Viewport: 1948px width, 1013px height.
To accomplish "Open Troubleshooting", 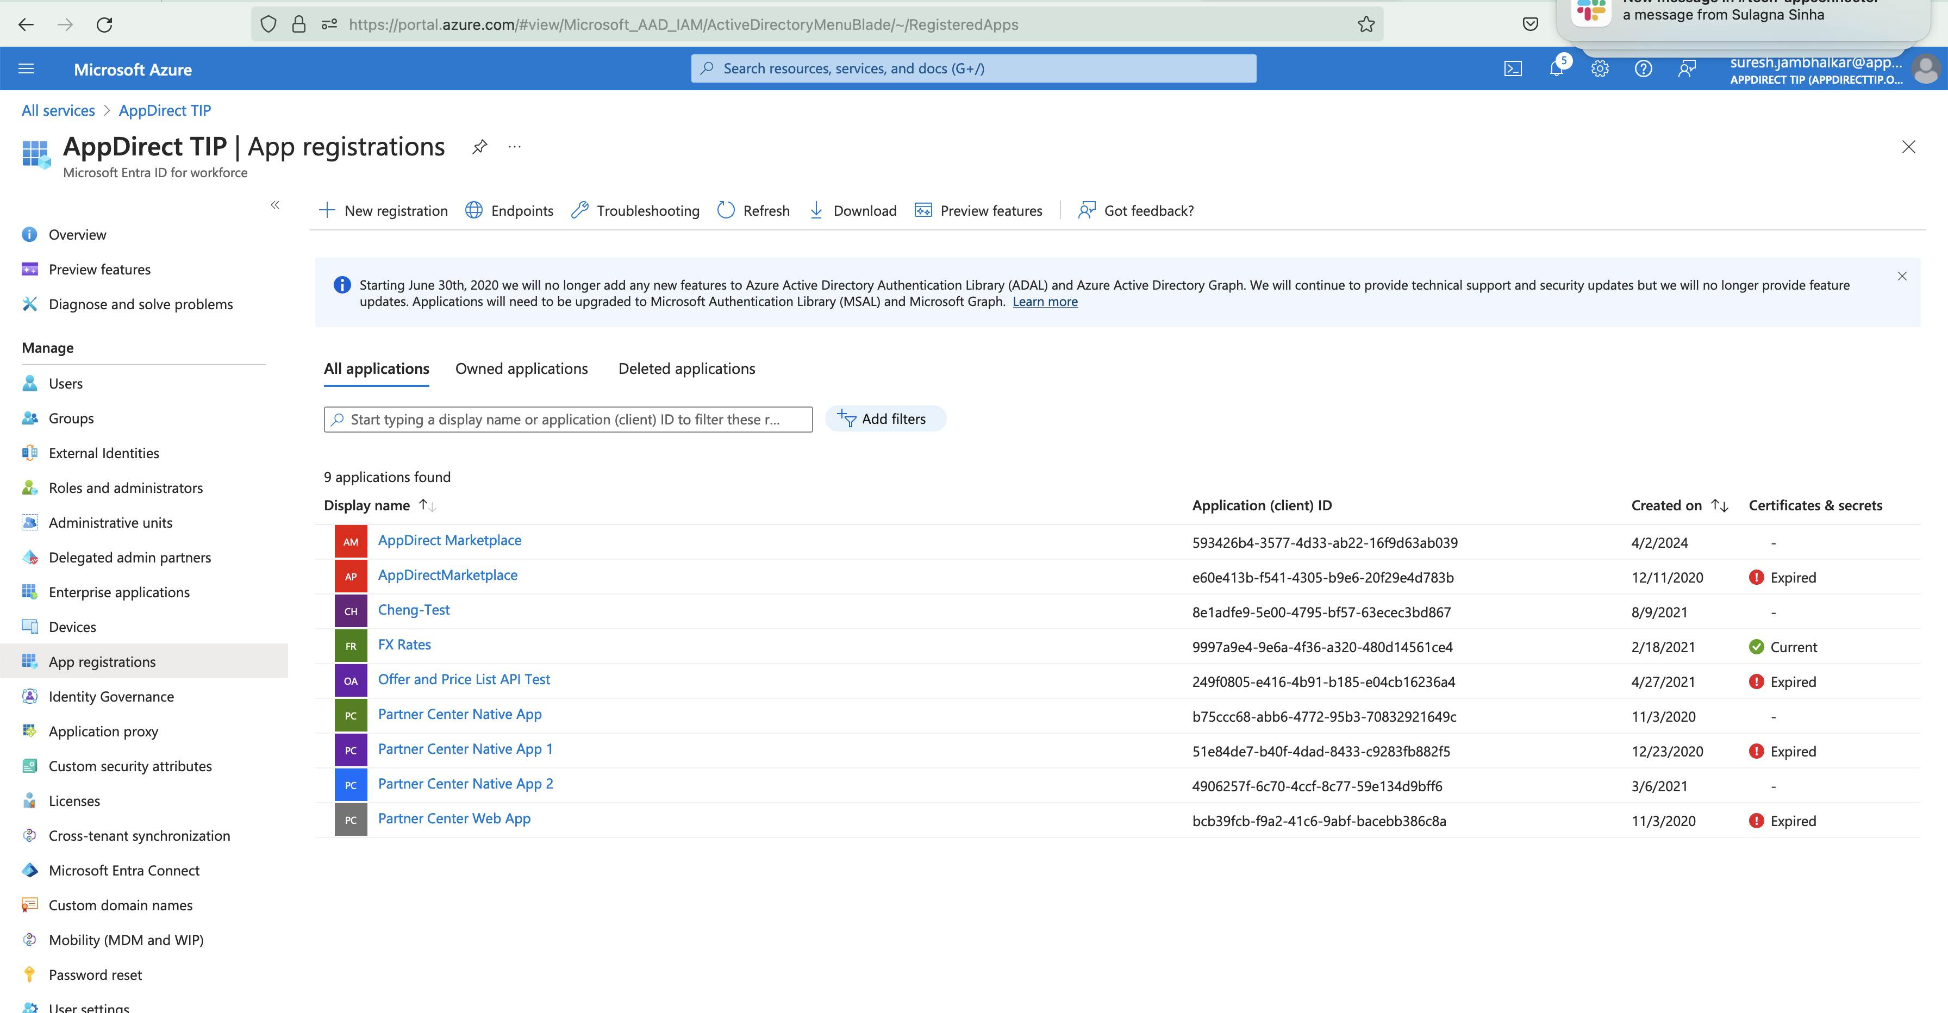I will 635,210.
